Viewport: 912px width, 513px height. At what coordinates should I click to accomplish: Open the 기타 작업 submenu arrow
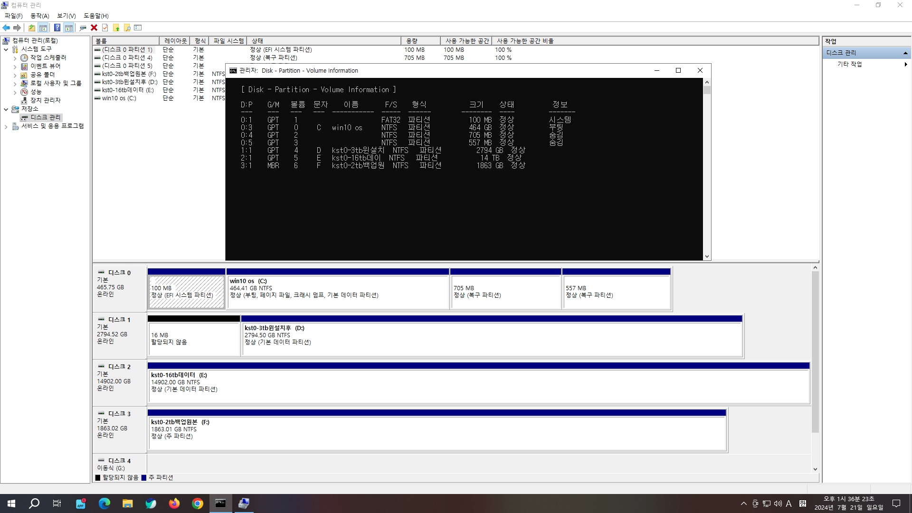click(x=906, y=64)
